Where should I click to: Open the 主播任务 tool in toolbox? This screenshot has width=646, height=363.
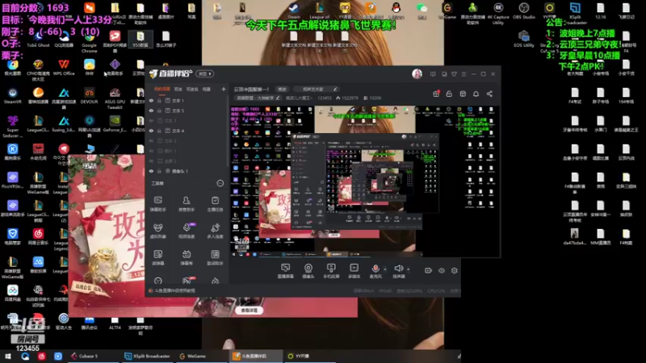pos(215,204)
